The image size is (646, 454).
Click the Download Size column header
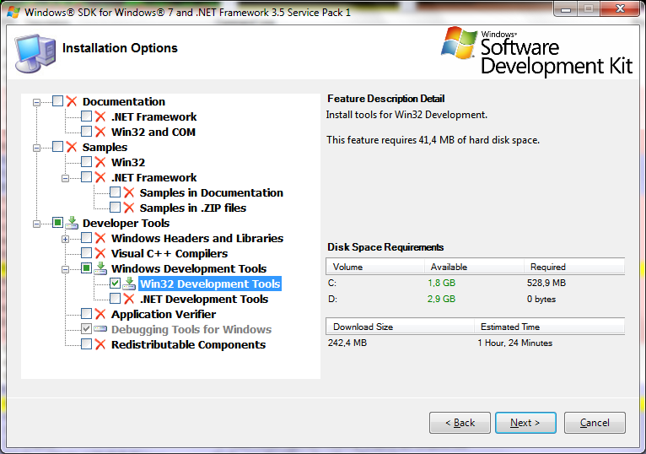[400, 327]
